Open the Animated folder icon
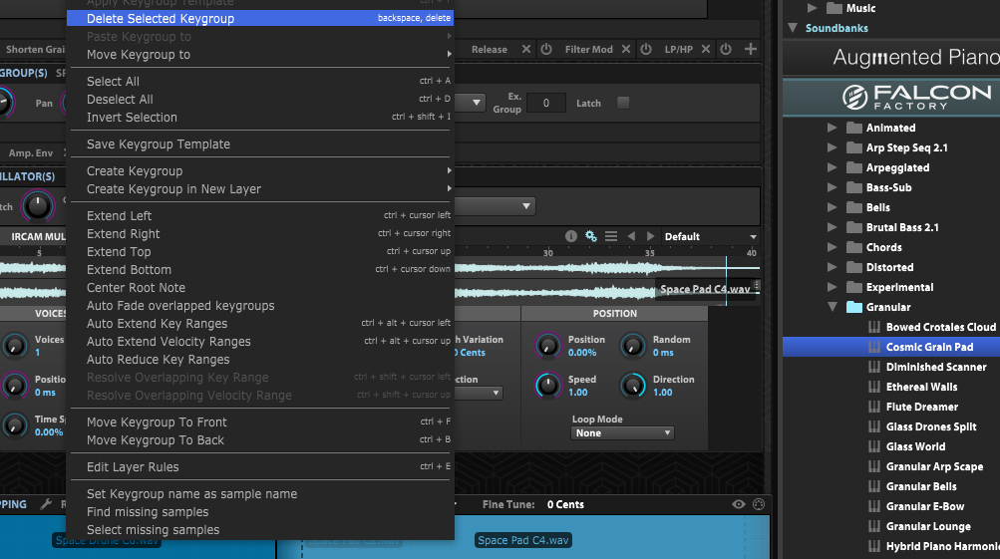The height and width of the screenshot is (559, 1000). [854, 129]
